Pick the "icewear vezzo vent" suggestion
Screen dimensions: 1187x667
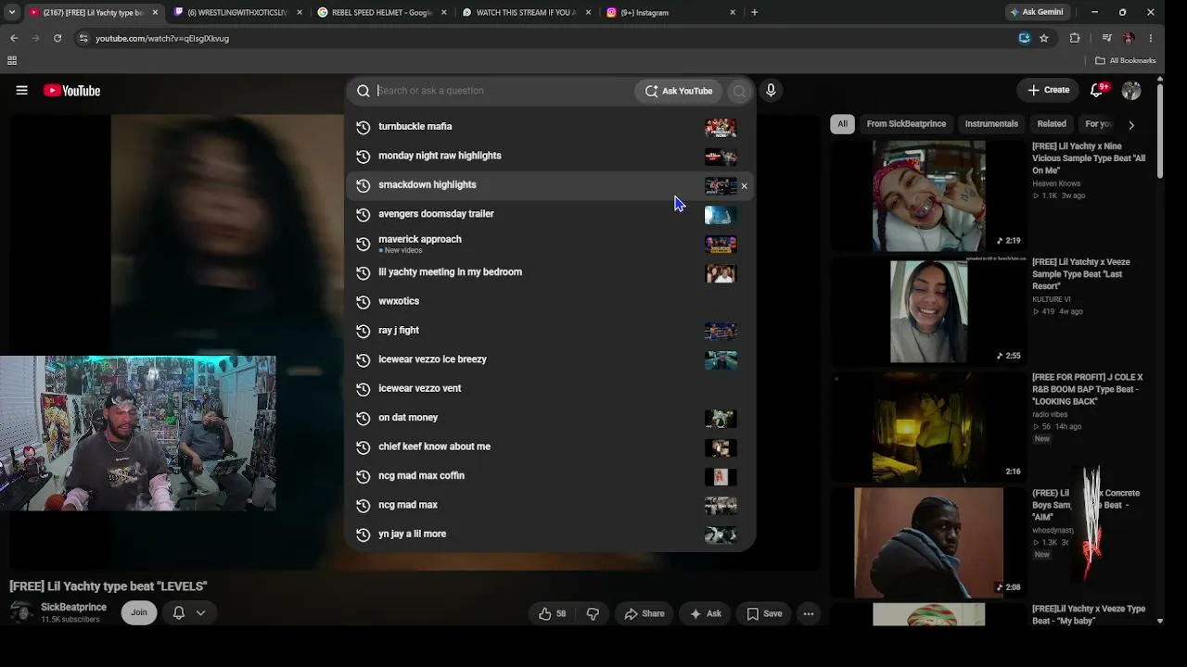point(551,388)
